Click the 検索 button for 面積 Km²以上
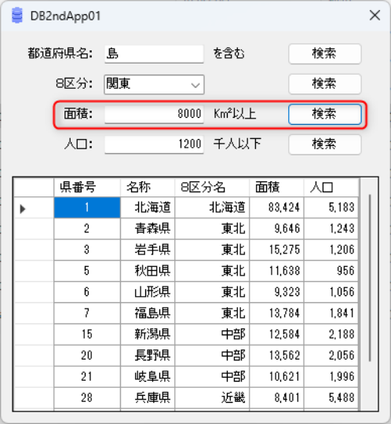This screenshot has width=391, height=424. tap(324, 114)
